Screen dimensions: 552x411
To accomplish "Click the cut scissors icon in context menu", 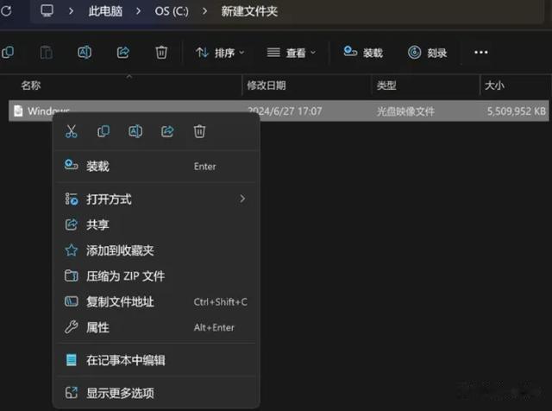I will [72, 131].
